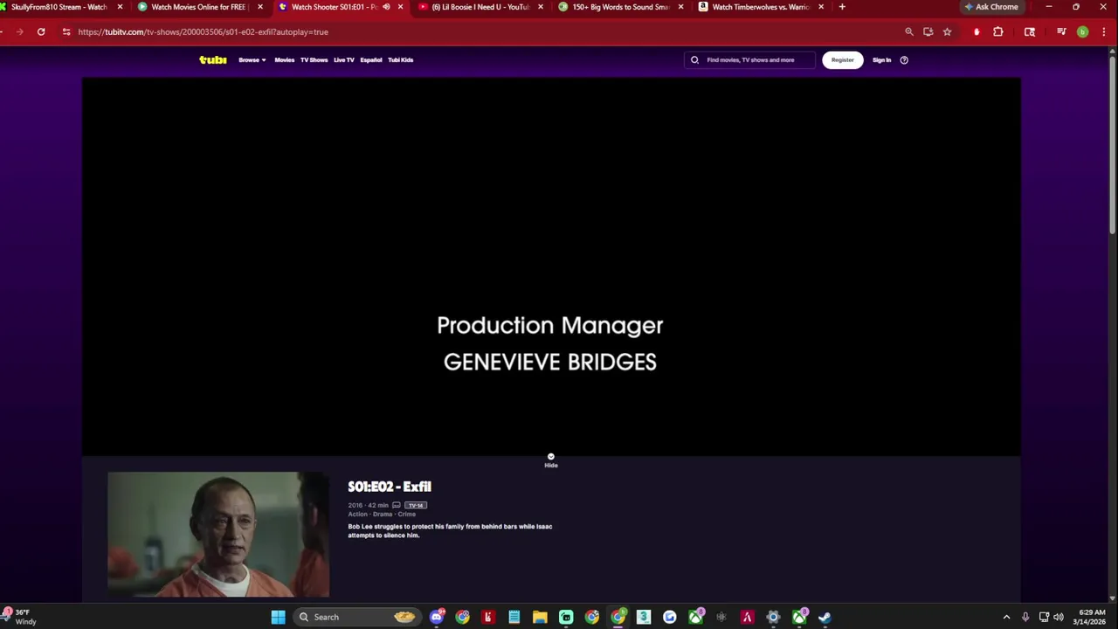This screenshot has height=629, width=1118.
Task: Close the Watch Shooter S01:E01 tab
Action: (400, 7)
